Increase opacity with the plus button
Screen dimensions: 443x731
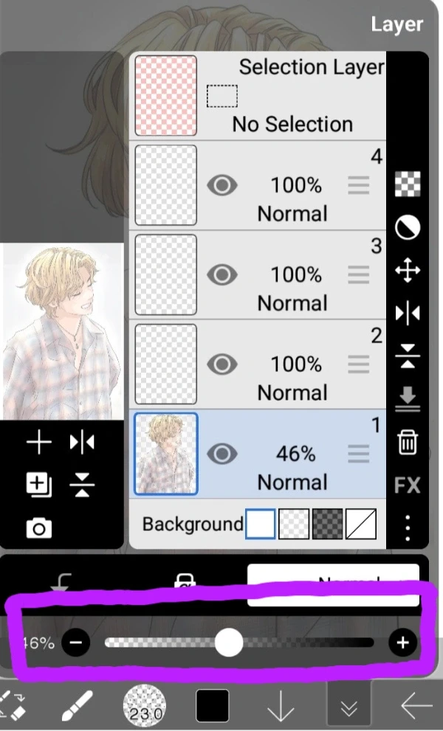(x=402, y=643)
